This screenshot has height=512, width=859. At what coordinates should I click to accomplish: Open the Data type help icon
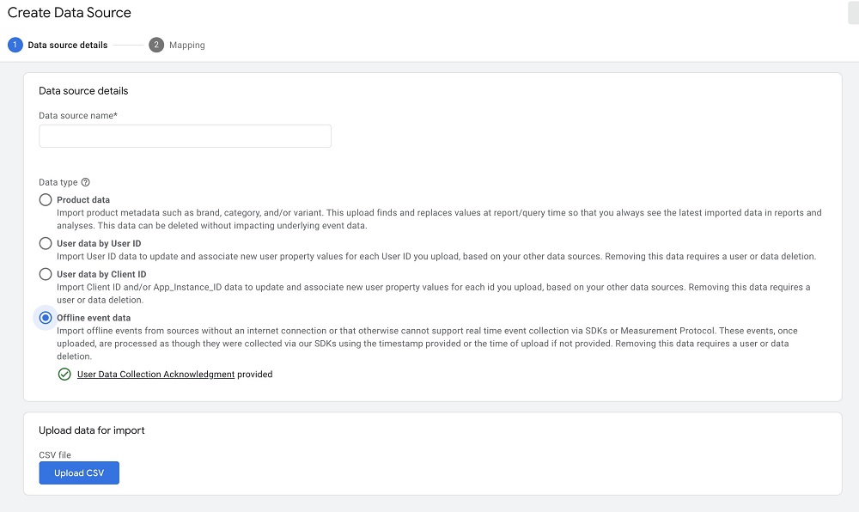coord(86,182)
